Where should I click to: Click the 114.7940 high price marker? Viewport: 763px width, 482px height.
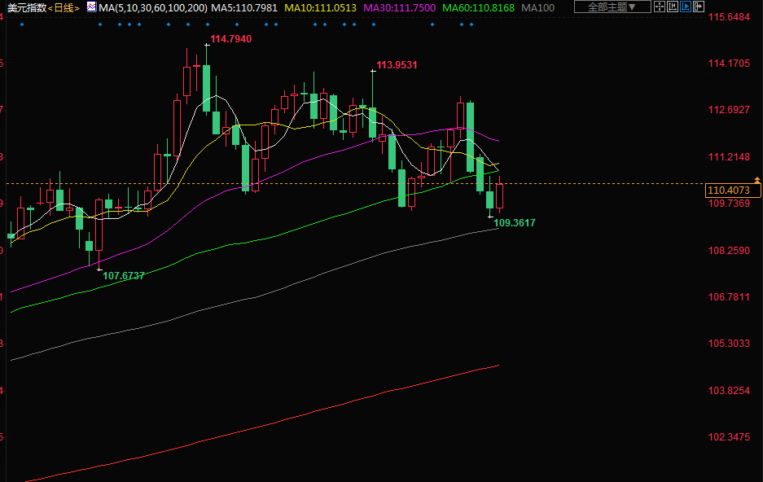[x=230, y=39]
